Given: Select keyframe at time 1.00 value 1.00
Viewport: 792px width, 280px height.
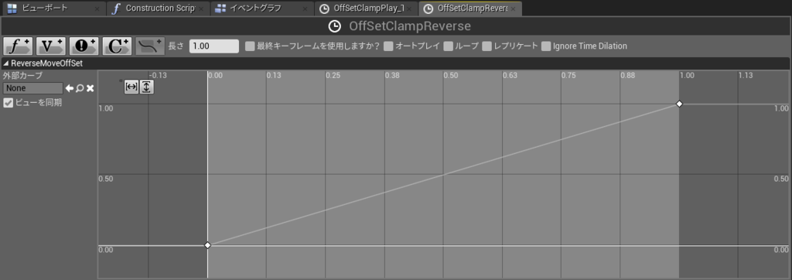Looking at the screenshot, I should coord(679,104).
